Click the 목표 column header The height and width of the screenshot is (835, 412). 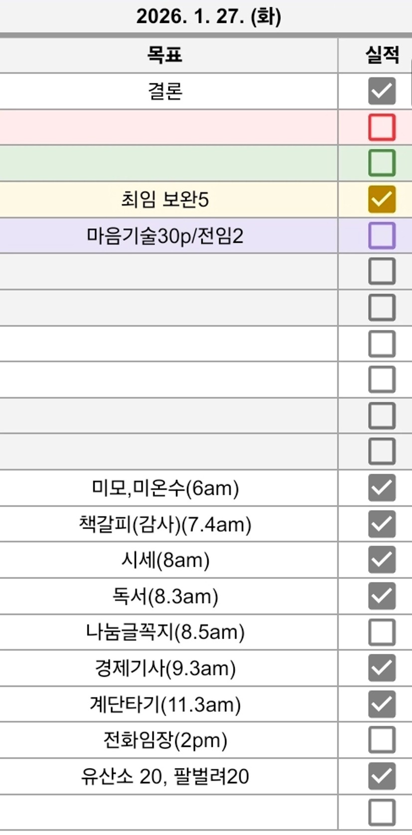click(x=164, y=54)
